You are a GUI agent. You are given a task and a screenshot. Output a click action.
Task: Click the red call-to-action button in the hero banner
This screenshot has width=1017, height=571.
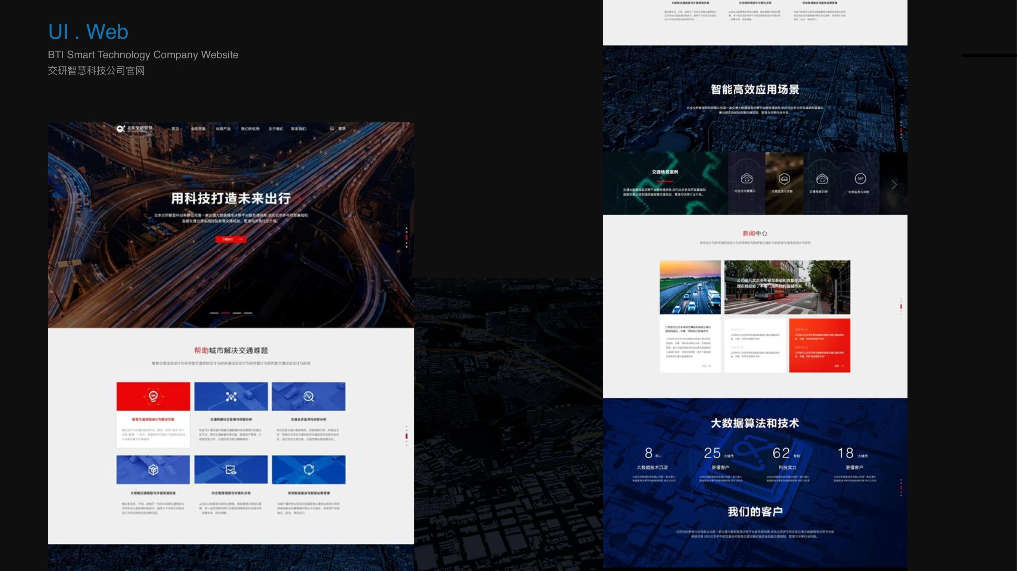pos(231,239)
